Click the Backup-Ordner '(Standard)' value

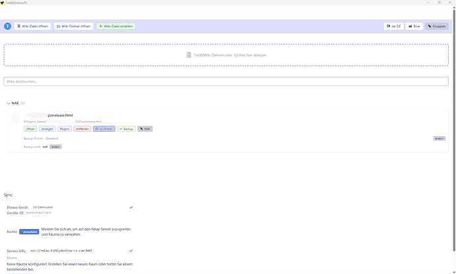coord(52,138)
